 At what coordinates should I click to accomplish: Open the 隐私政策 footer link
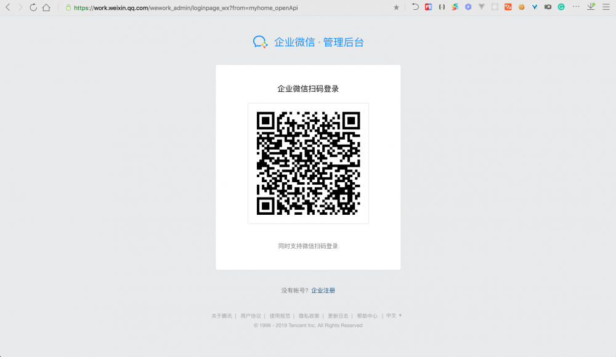tap(309, 316)
